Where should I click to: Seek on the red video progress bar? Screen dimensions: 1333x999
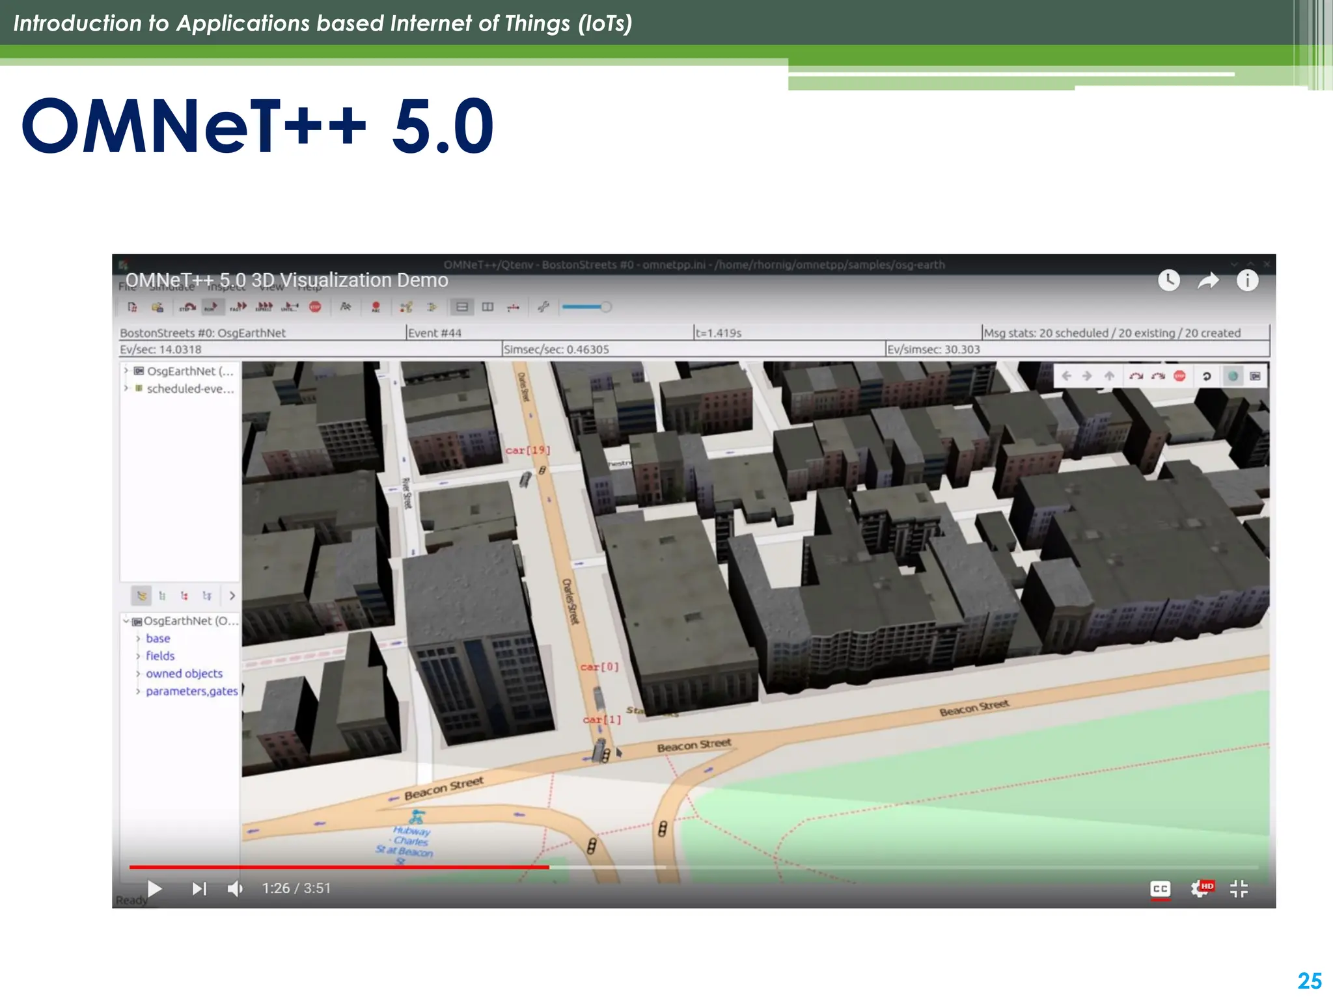pos(694,867)
